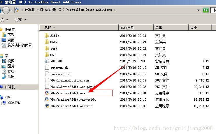Click the refresh icon beside the address bar
The width and height of the screenshot is (216, 134).
point(206,10)
